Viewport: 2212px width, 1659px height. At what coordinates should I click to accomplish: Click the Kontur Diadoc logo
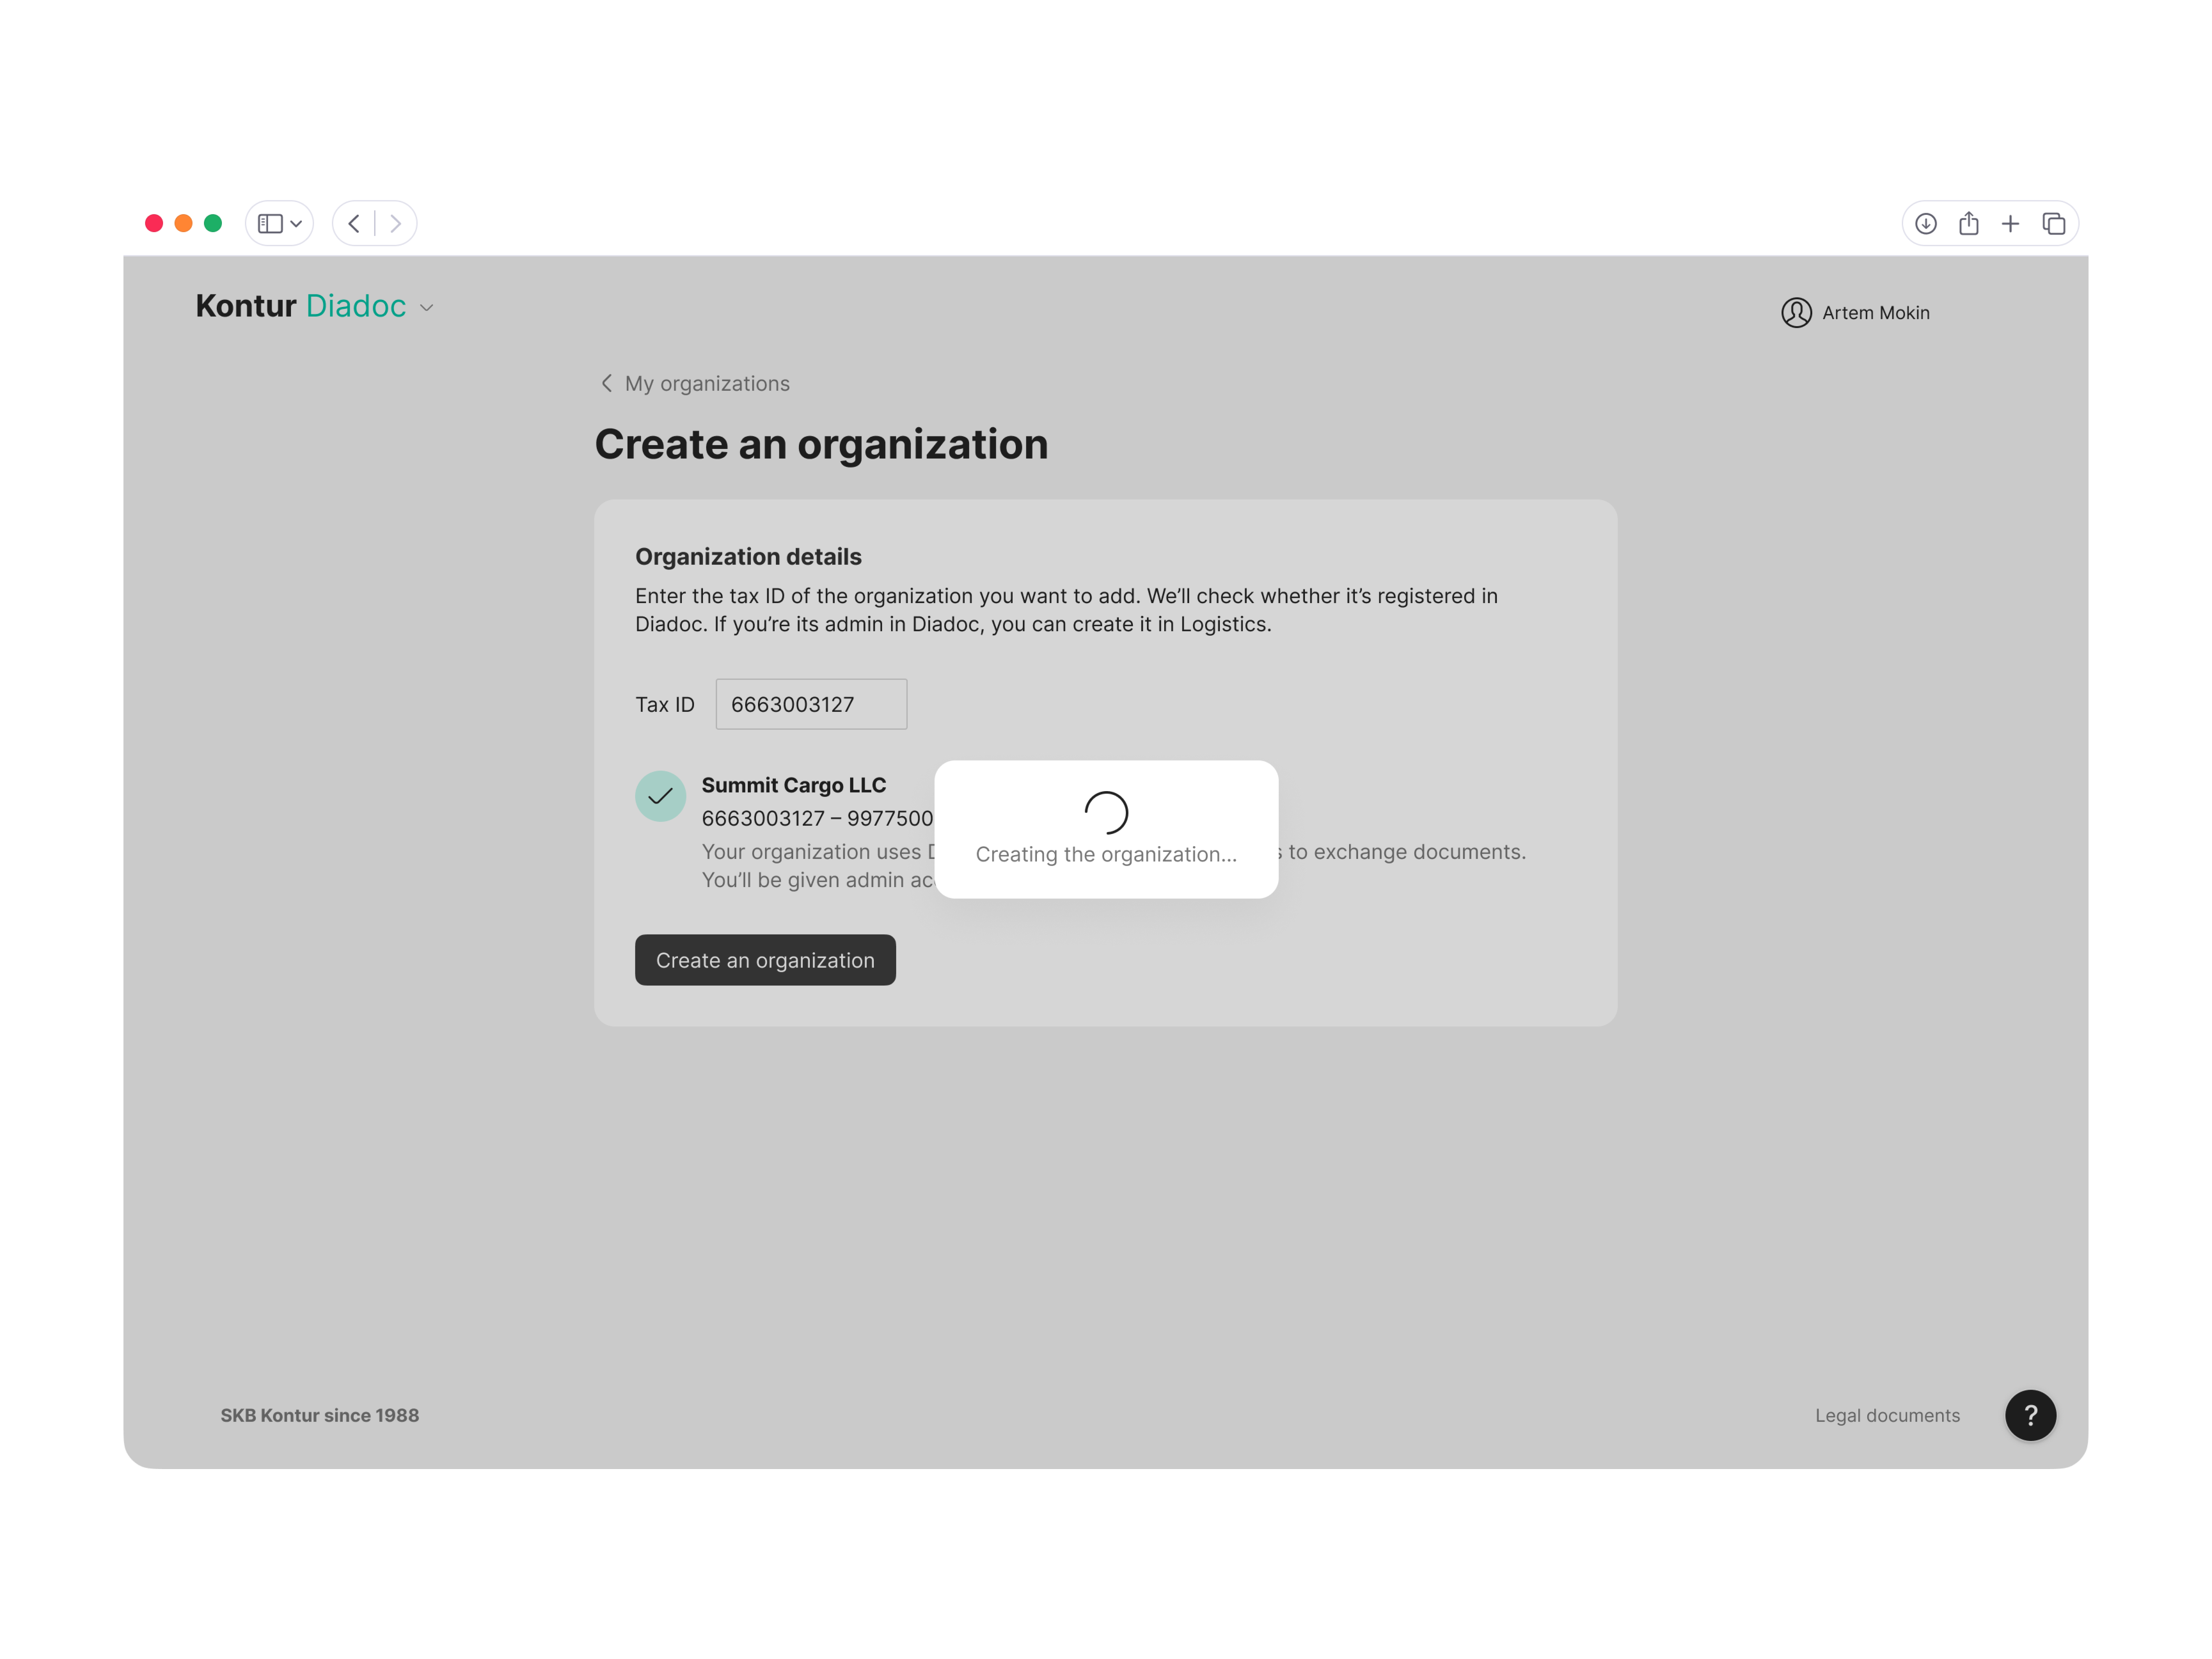(x=301, y=306)
